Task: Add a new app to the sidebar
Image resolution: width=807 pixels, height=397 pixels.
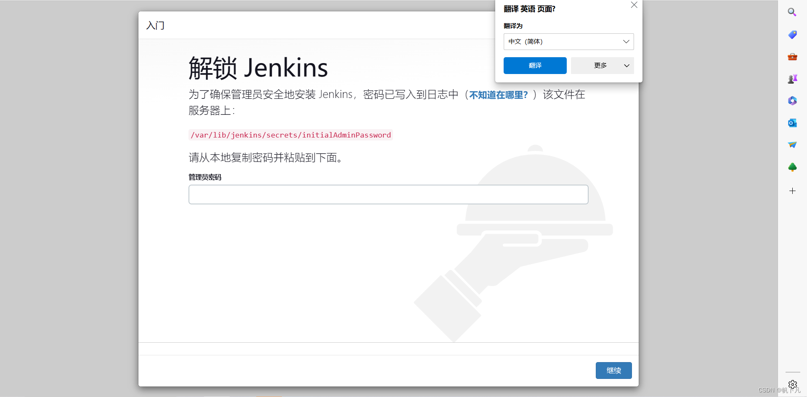Action: tap(792, 191)
